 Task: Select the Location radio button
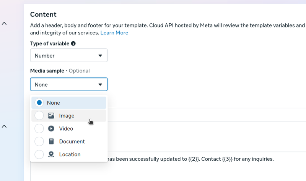pyautogui.click(x=39, y=154)
